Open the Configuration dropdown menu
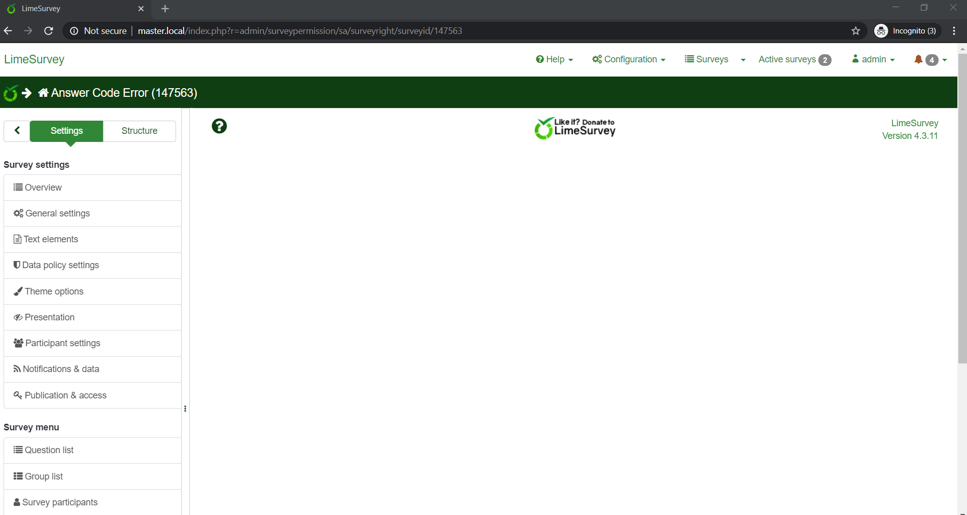The width and height of the screenshot is (967, 515). tap(629, 59)
